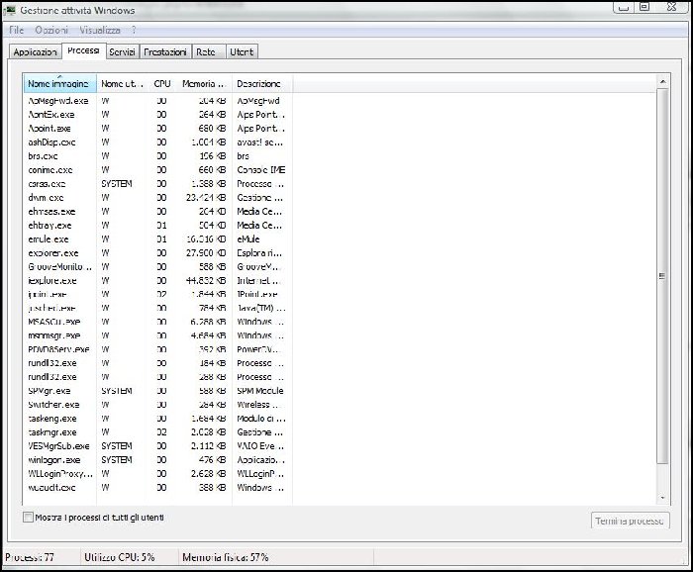Viewport: 693px width, 572px height.
Task: Open the Opzioni menu
Action: point(51,30)
